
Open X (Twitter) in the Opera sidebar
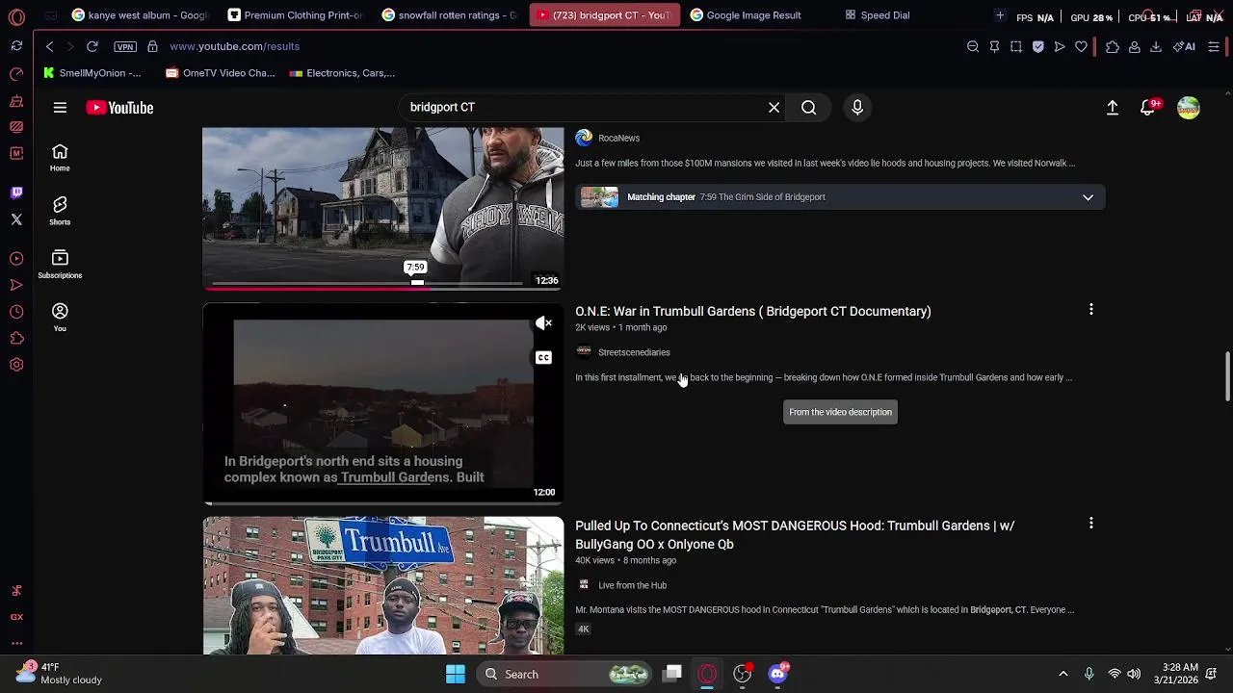(16, 219)
